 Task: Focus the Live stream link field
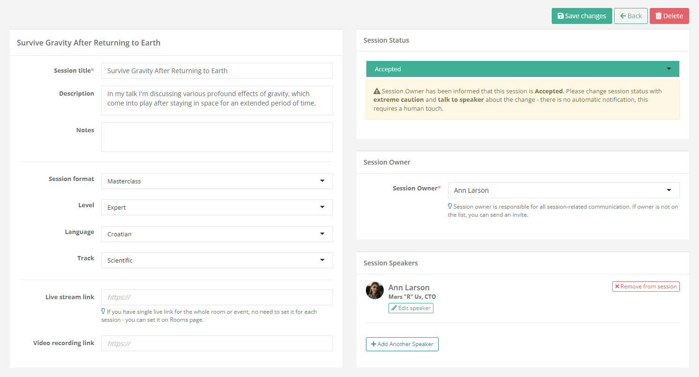(x=217, y=297)
